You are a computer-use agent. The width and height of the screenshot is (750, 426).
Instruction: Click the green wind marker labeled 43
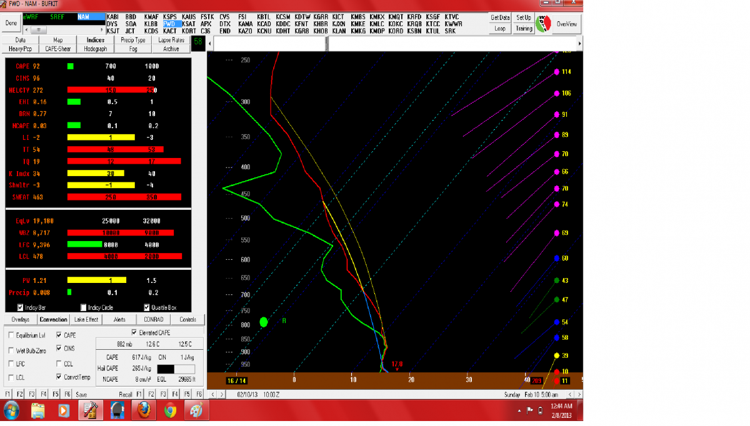coord(556,280)
